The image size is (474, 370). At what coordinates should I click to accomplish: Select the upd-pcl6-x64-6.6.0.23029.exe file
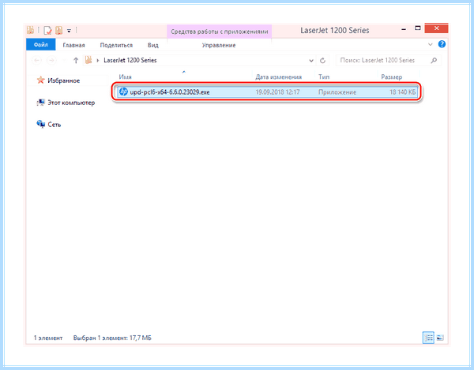pyautogui.click(x=267, y=92)
